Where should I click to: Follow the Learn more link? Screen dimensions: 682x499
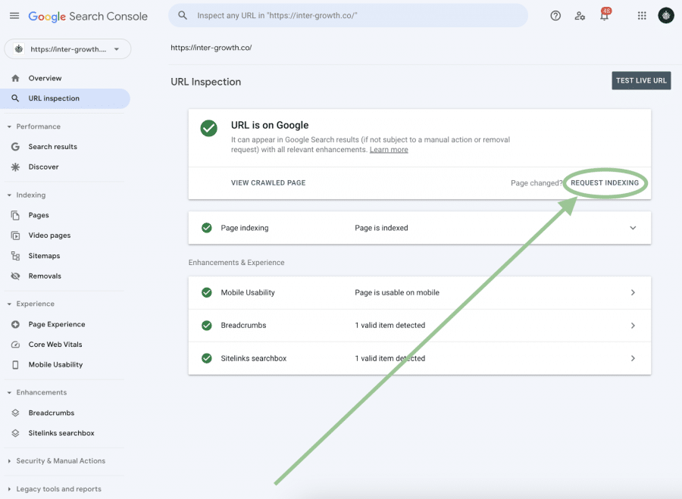[x=389, y=150]
